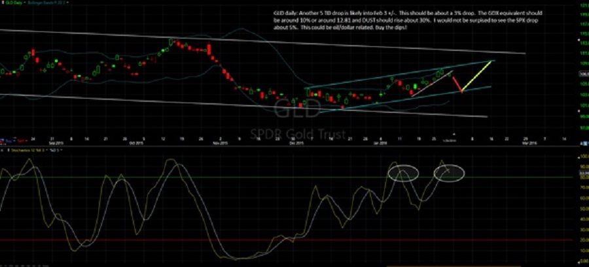Click the blue Buy button
The width and height of the screenshot is (589, 267).
click(x=9, y=141)
